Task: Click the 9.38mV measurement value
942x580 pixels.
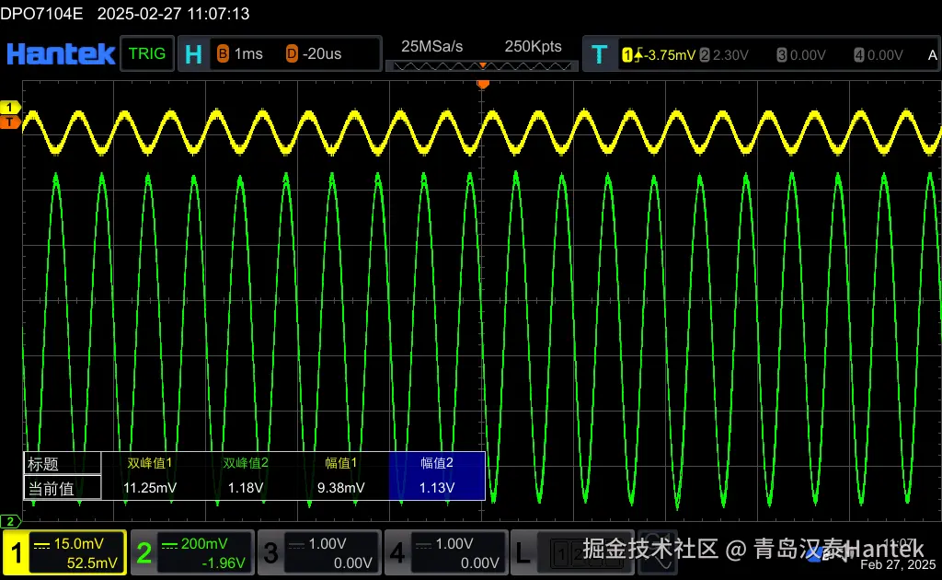Action: point(340,487)
